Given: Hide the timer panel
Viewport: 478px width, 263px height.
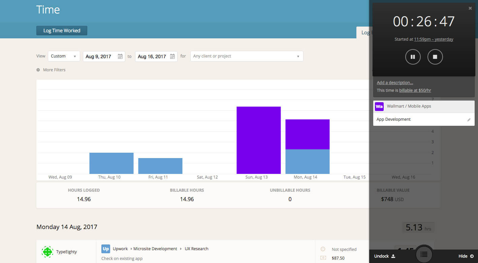Looking at the screenshot, I should pyautogui.click(x=466, y=256).
